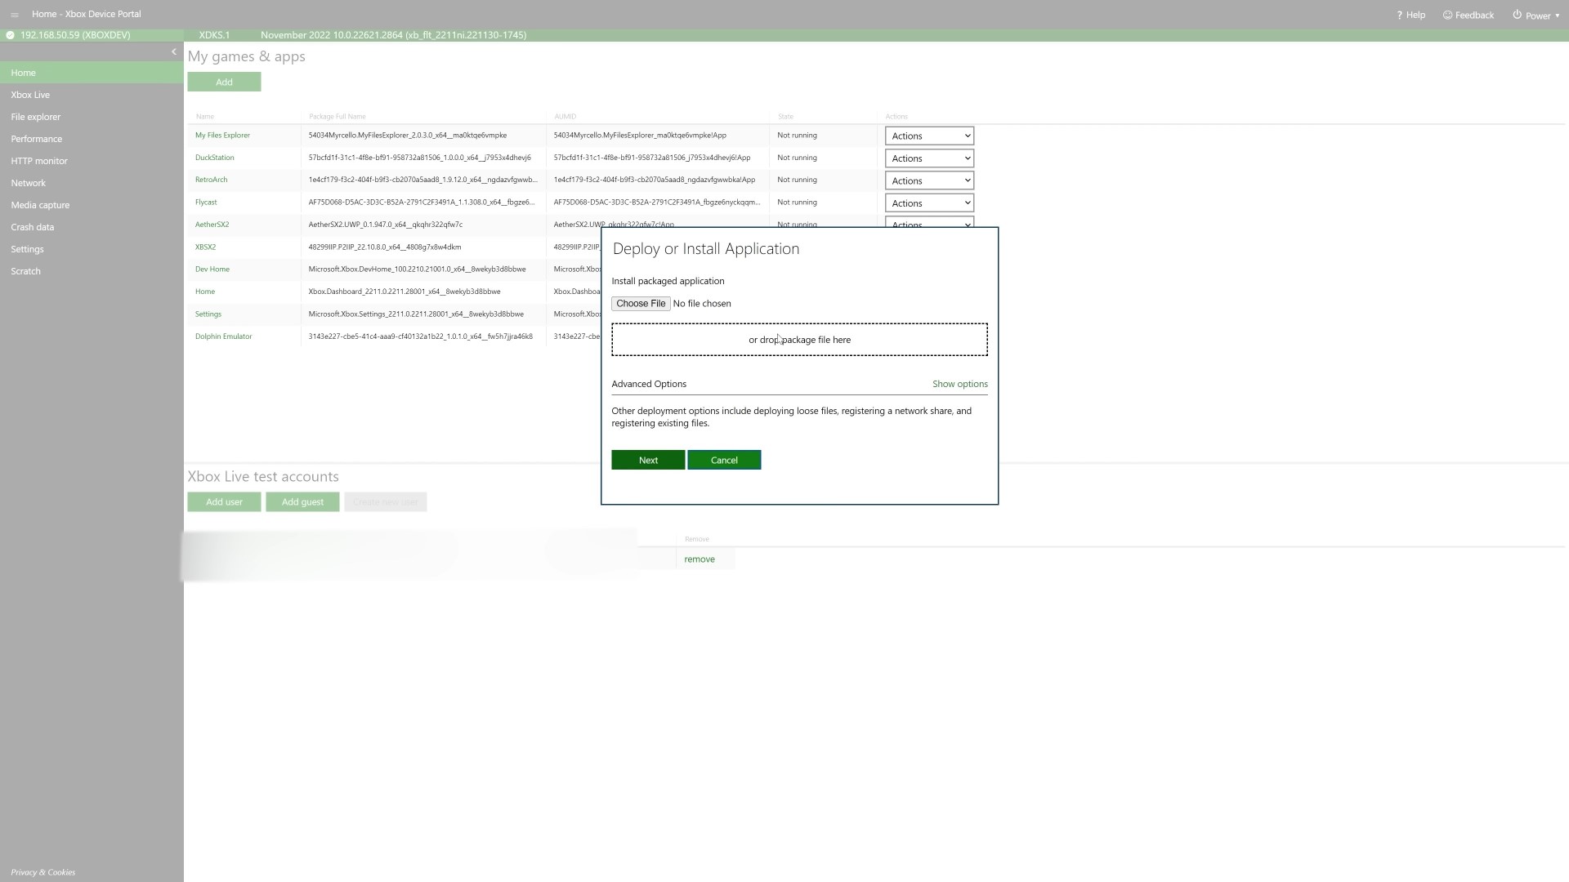Viewport: 1569px width, 882px height.
Task: Open Privacy & Cookies link
Action: pos(43,872)
